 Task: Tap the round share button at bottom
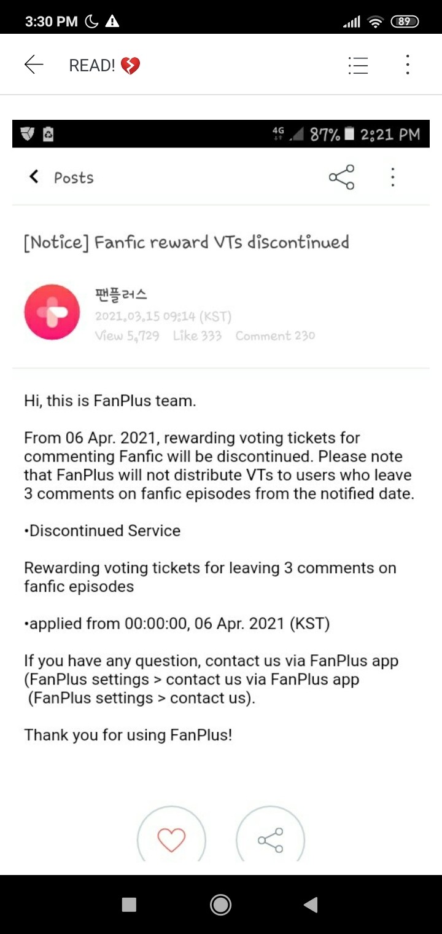click(x=270, y=839)
